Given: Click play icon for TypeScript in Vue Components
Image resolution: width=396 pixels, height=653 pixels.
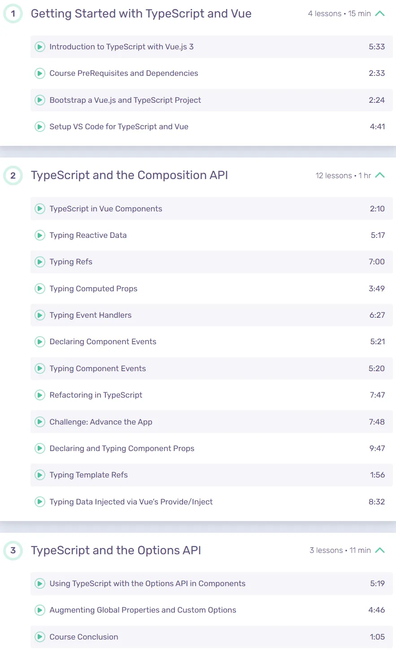Looking at the screenshot, I should (x=40, y=209).
